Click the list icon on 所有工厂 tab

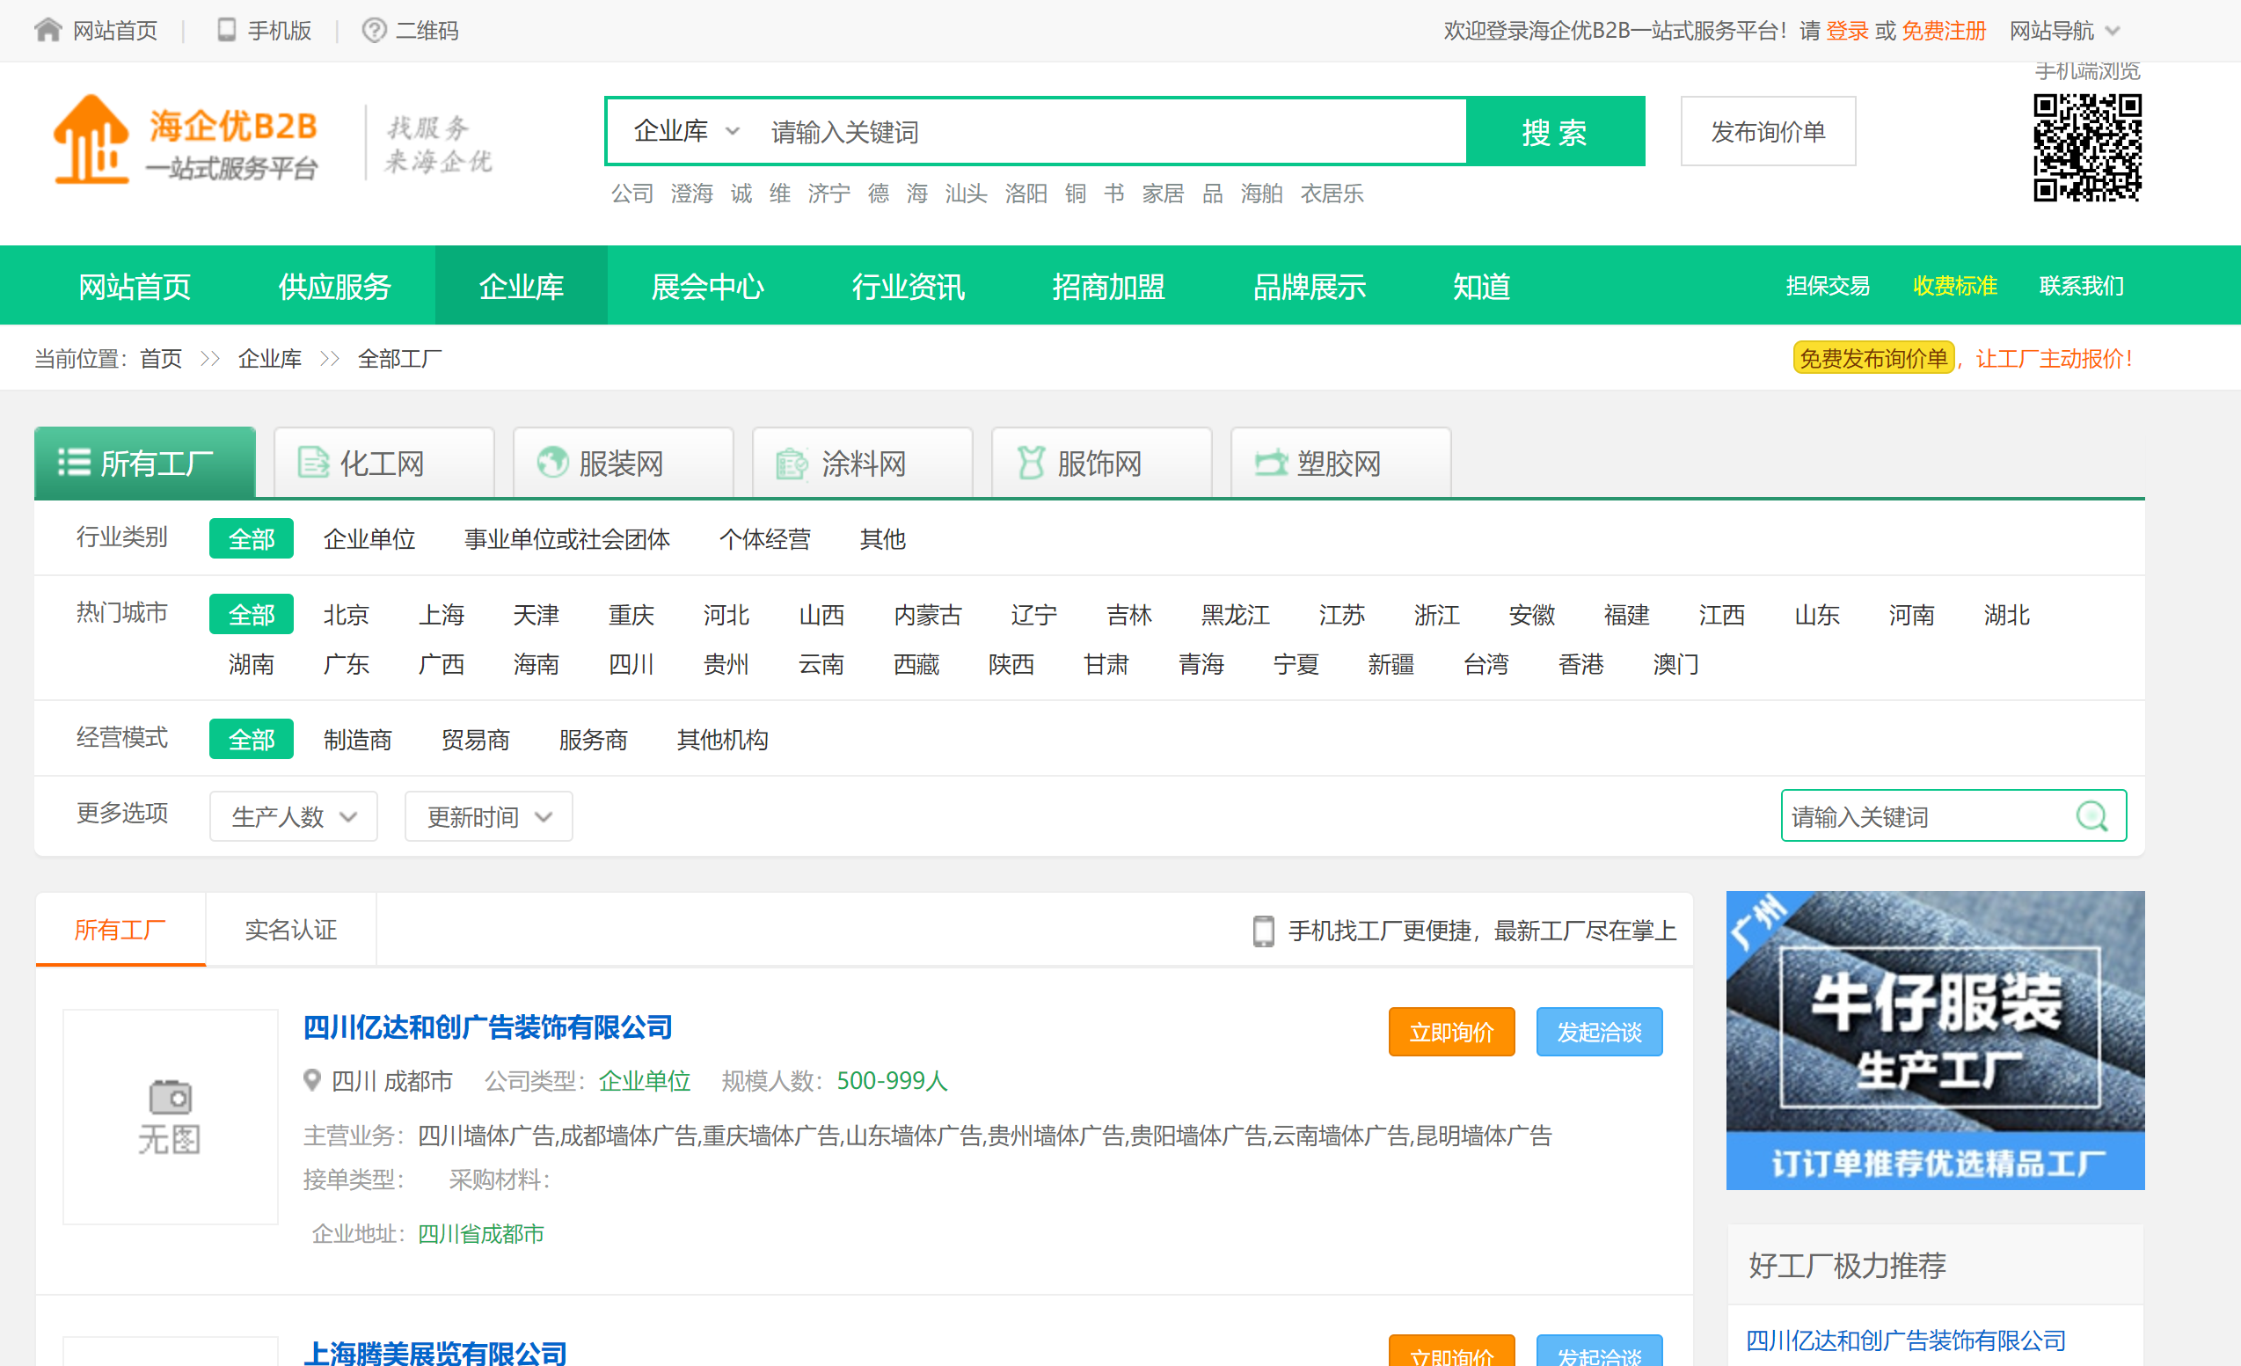point(74,462)
